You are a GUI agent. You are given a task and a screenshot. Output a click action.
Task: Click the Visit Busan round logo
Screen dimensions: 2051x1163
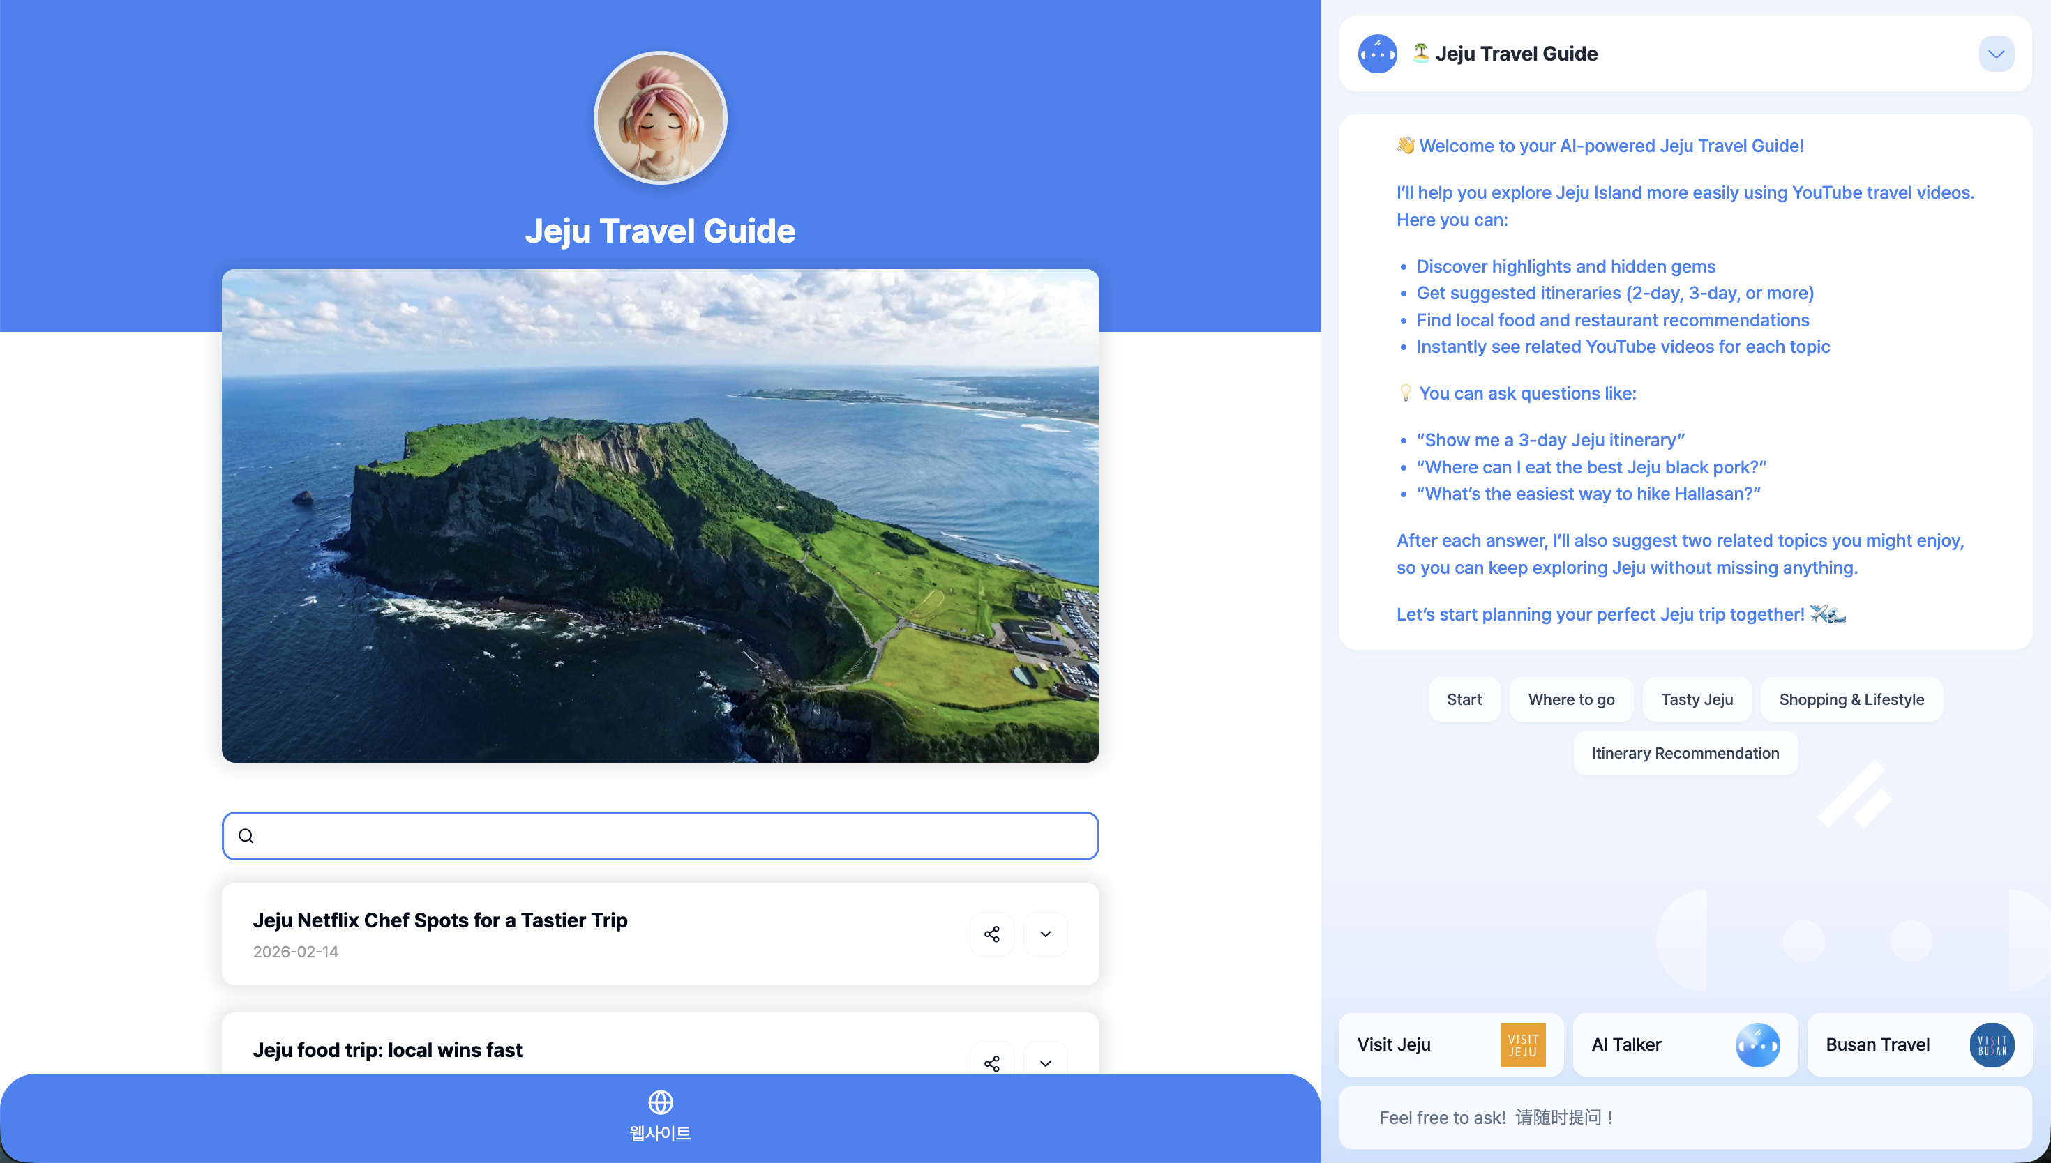tap(1991, 1044)
